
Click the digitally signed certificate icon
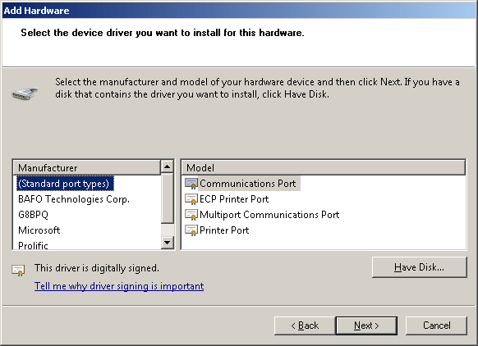coord(18,270)
